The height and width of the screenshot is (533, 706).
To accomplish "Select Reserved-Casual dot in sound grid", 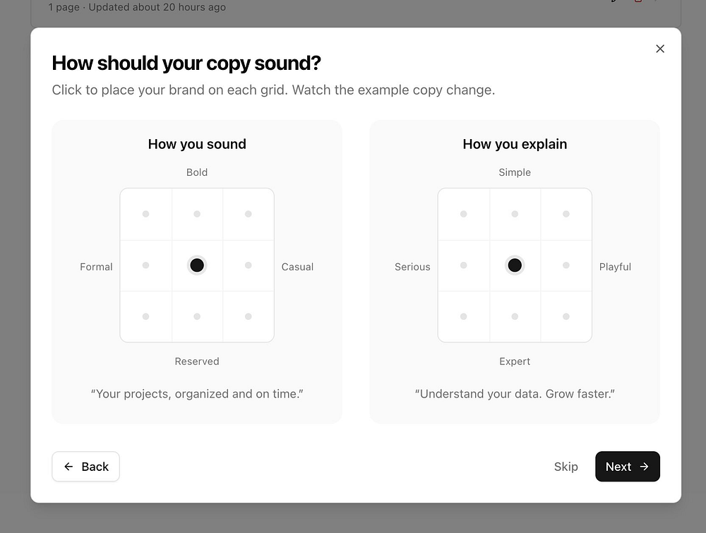I will click(x=249, y=317).
